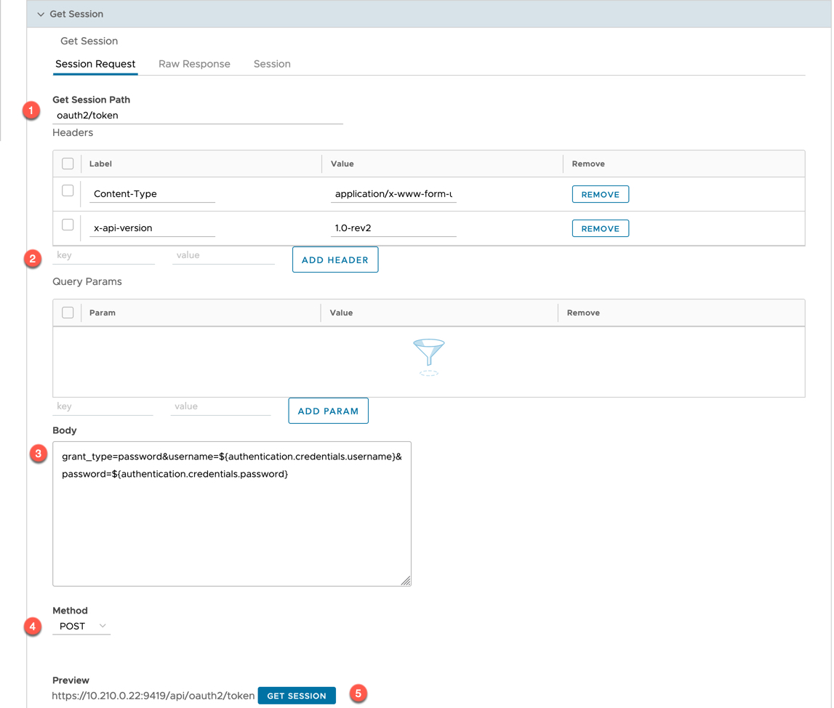This screenshot has width=834, height=708.
Task: Focus the header value input
Action: [223, 256]
